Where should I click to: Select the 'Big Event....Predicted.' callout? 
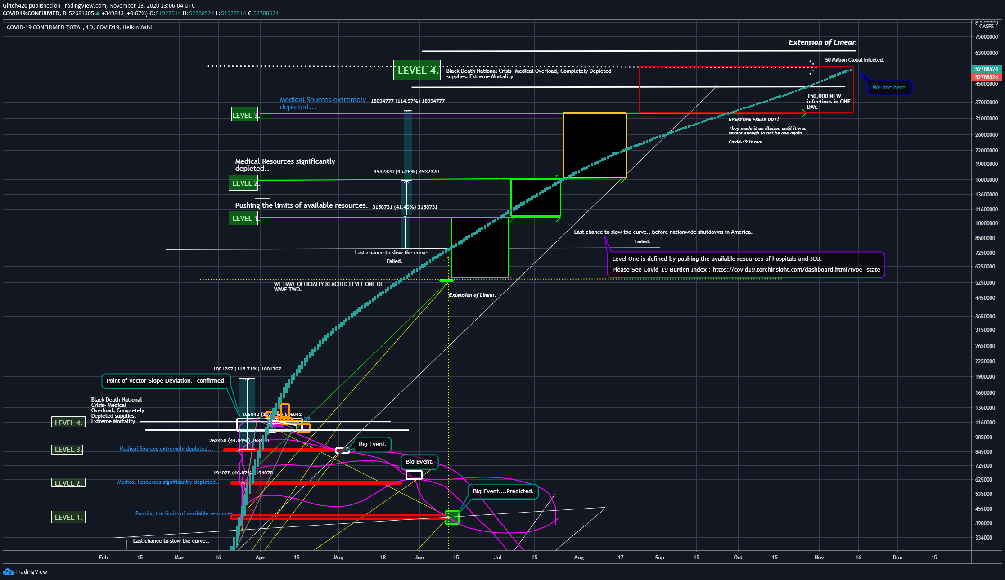(503, 491)
